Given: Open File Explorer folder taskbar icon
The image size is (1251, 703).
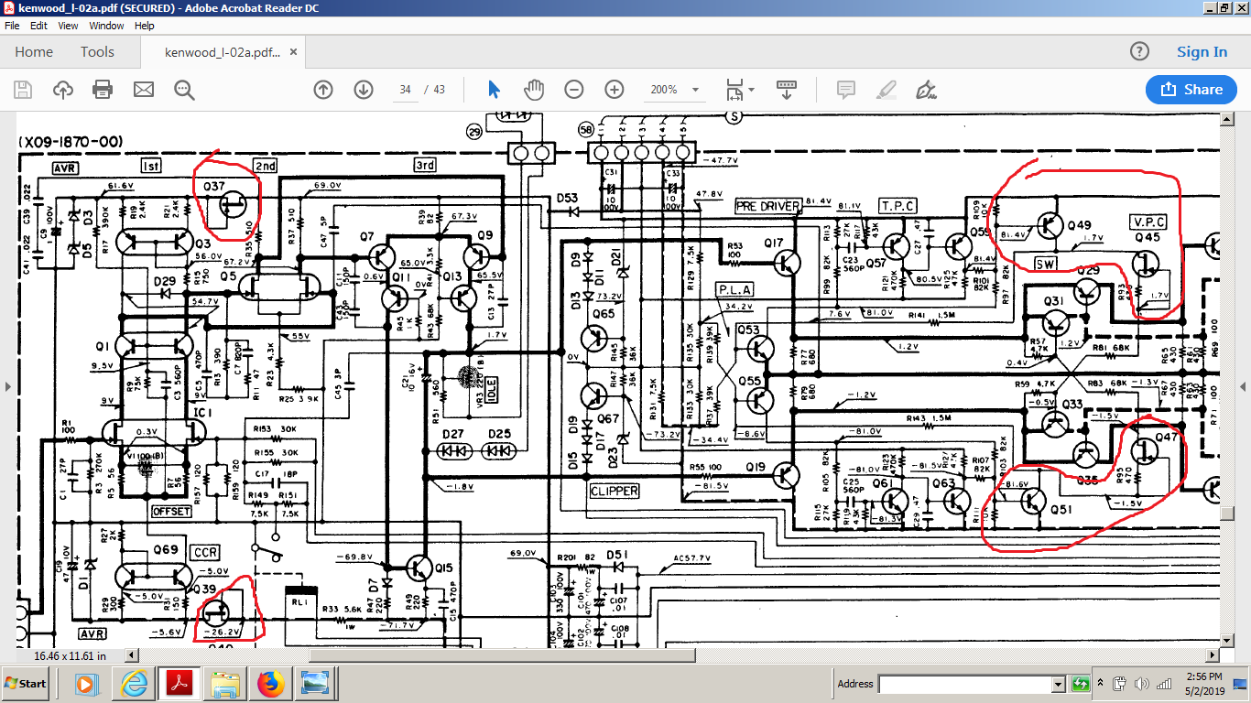Looking at the screenshot, I should click(x=224, y=684).
